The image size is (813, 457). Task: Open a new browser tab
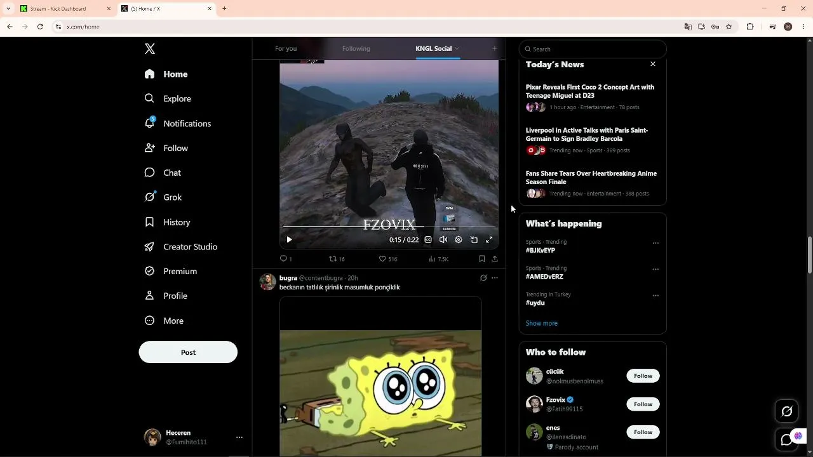point(224,9)
